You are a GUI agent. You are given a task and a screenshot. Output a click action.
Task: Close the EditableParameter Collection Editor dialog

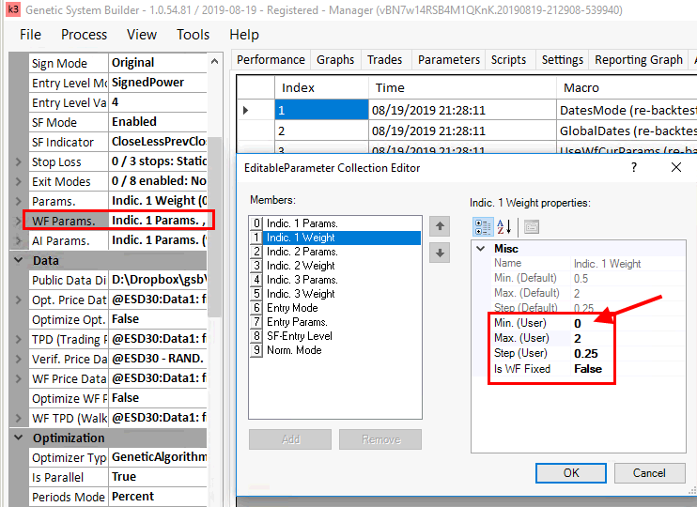pyautogui.click(x=675, y=167)
